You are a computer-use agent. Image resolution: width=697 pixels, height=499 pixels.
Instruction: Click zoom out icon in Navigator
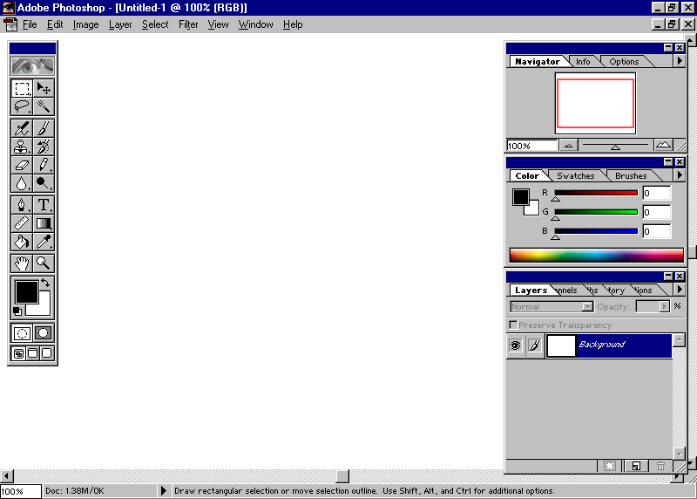(x=569, y=146)
